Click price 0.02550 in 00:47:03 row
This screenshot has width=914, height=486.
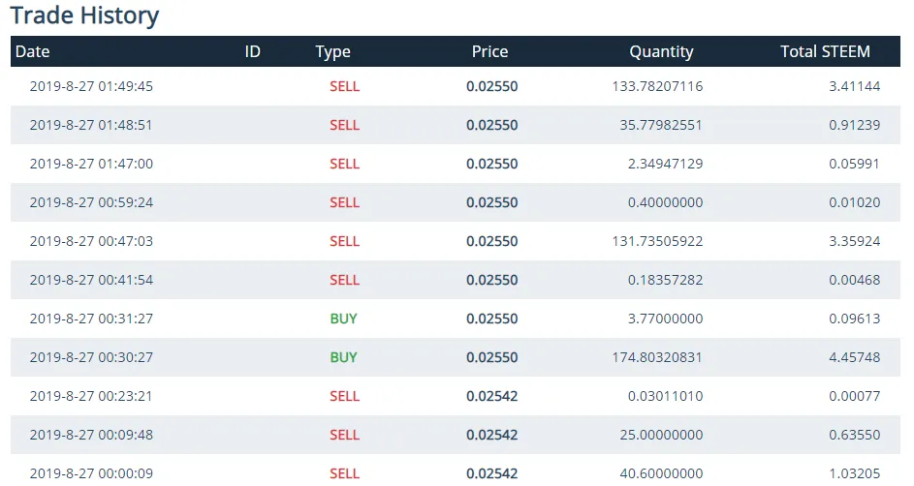[492, 241]
